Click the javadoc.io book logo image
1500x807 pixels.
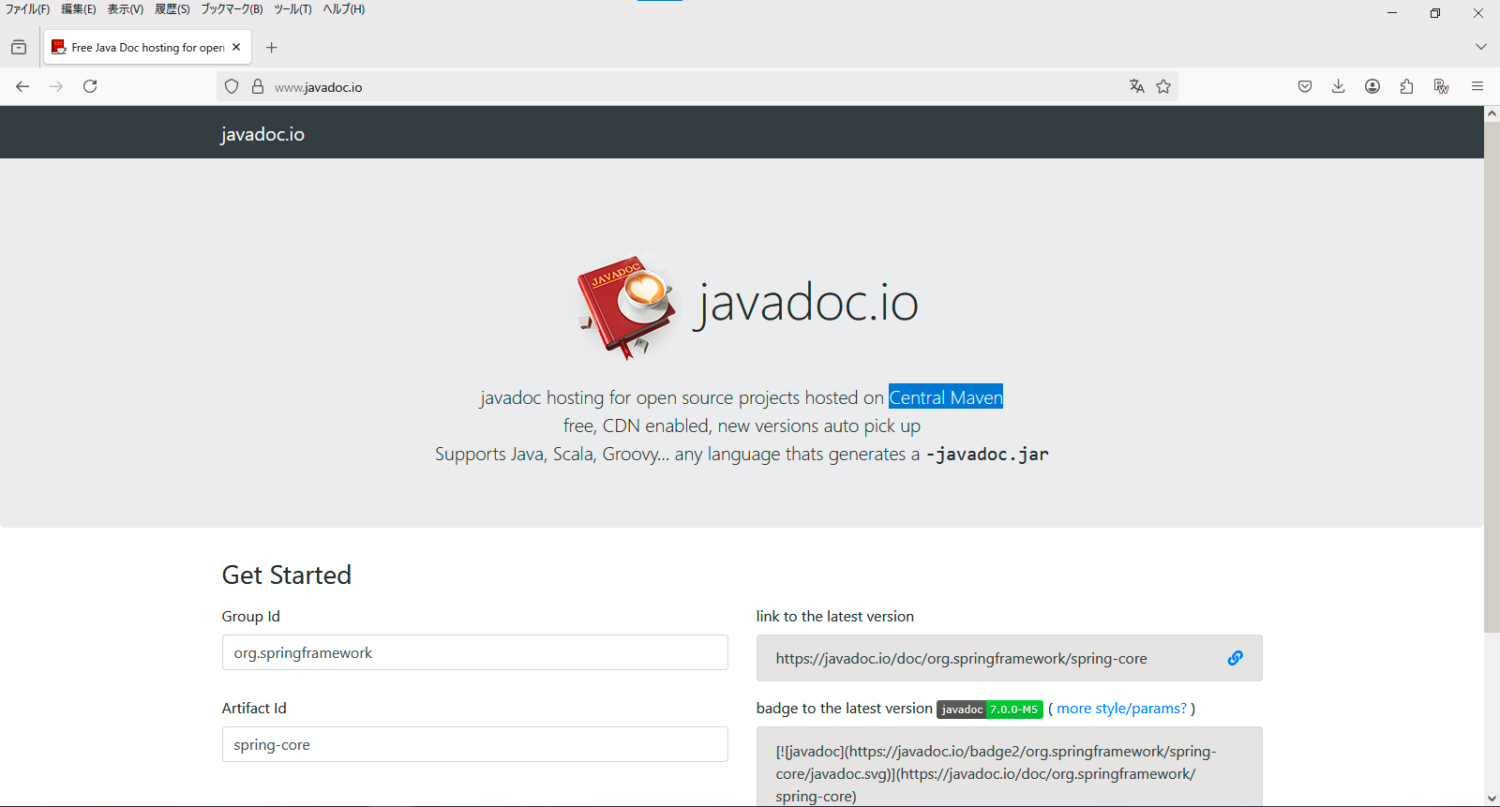pyautogui.click(x=627, y=306)
